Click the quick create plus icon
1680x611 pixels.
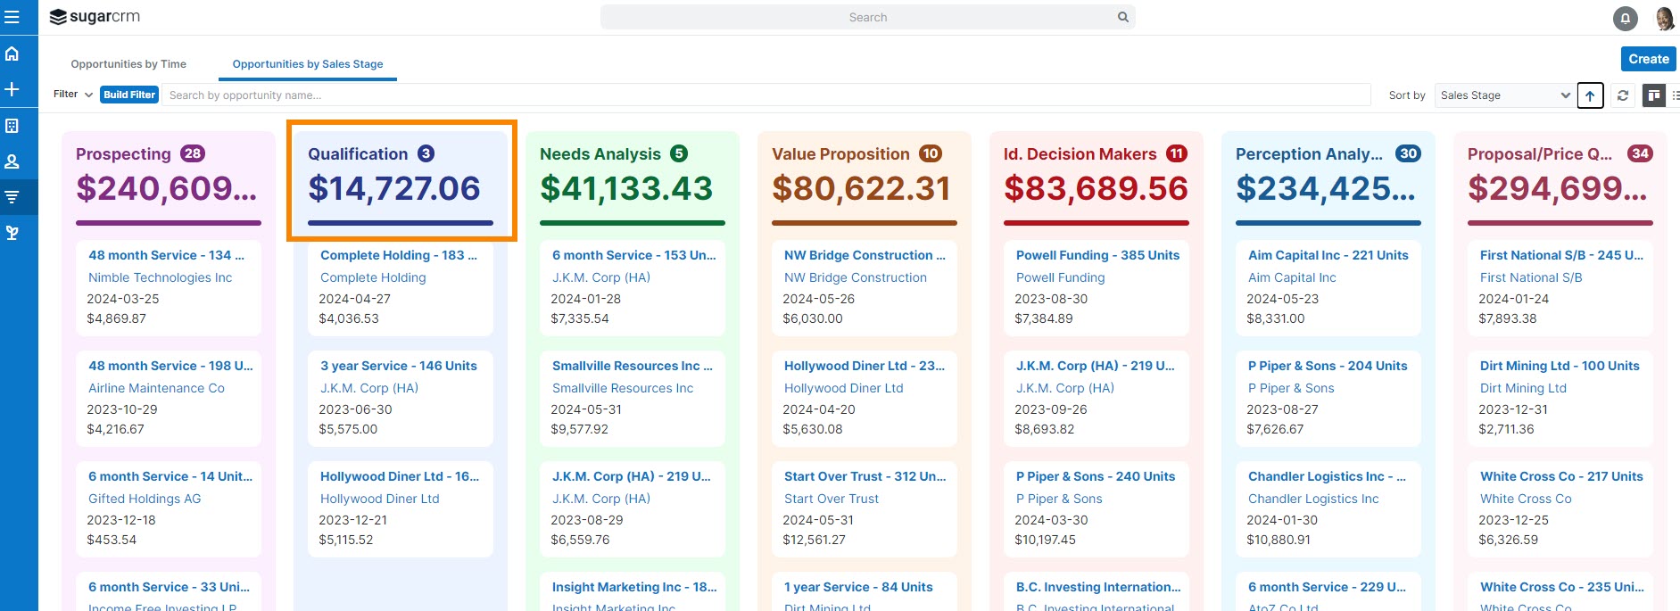[12, 89]
